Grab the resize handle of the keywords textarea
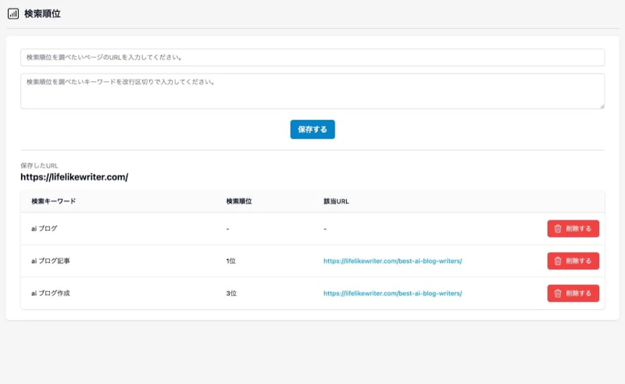The height and width of the screenshot is (384, 625). tap(602, 106)
